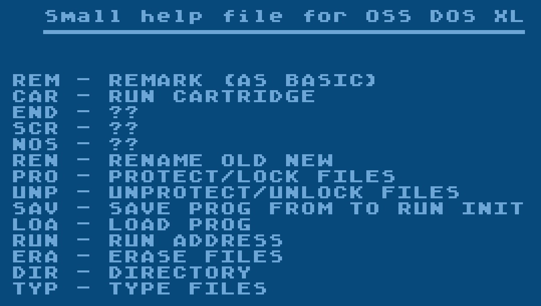The image size is (541, 306).
Task: Click the "PROTECT/LOCK FILES" description
Action: [252, 176]
